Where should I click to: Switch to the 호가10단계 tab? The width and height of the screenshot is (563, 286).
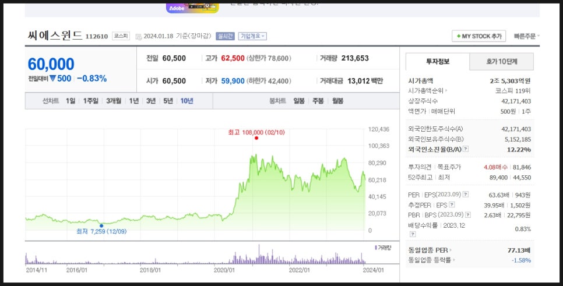coord(502,62)
